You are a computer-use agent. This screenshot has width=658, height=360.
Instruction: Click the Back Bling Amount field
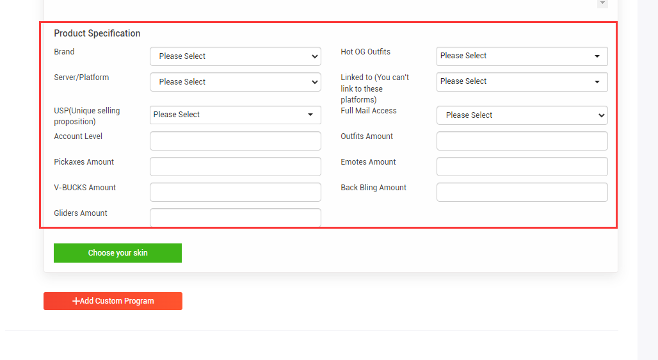[522, 192]
